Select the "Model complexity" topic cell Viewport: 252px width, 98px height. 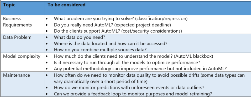click(x=23, y=62)
